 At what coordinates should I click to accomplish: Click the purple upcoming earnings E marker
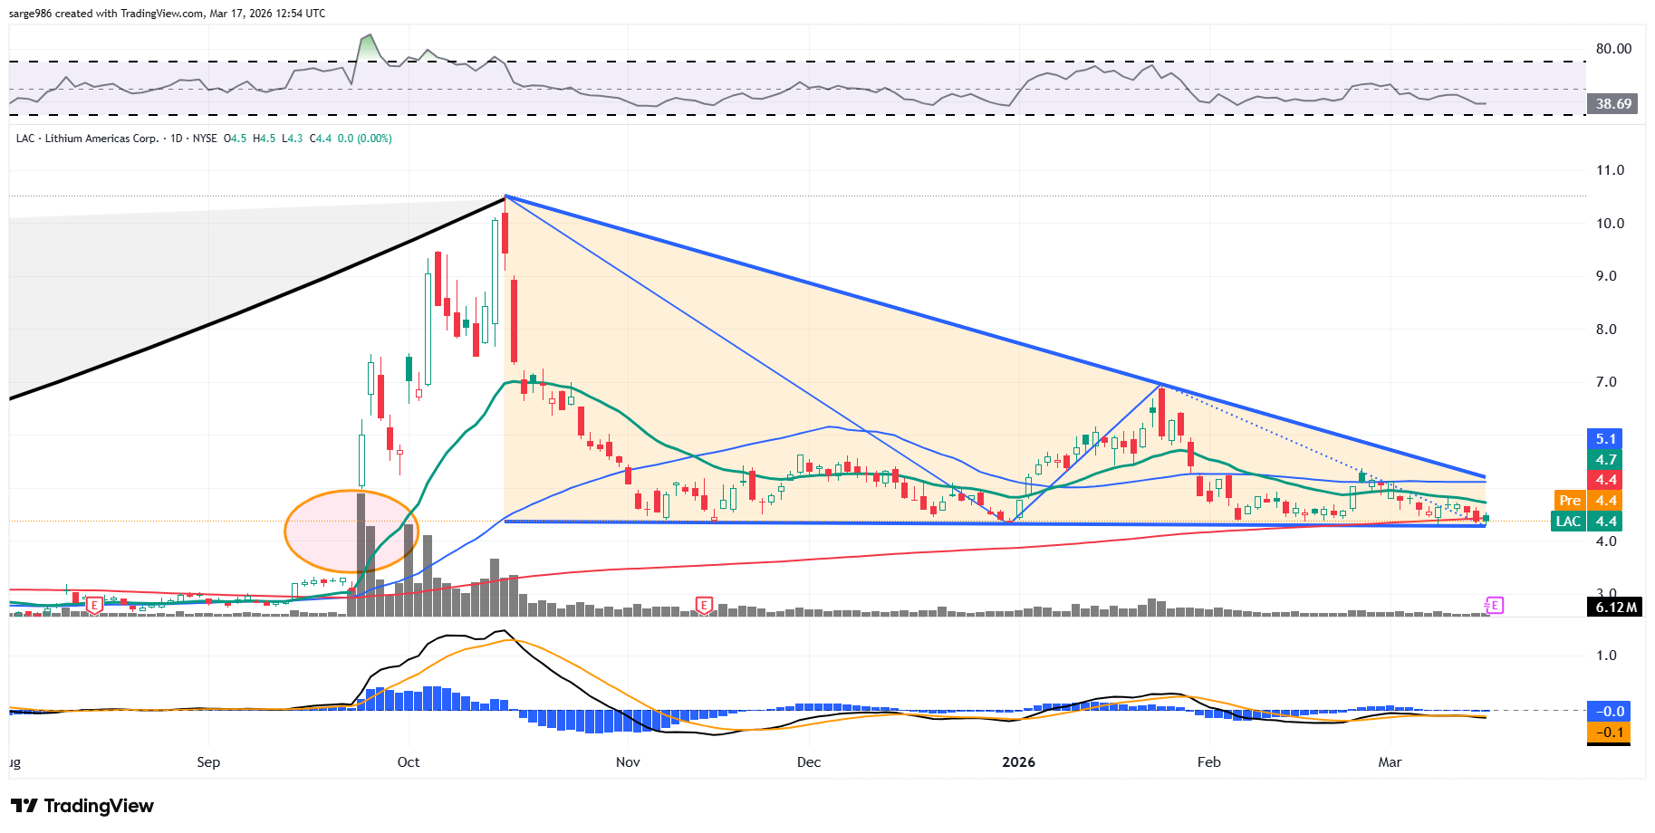coord(1494,605)
